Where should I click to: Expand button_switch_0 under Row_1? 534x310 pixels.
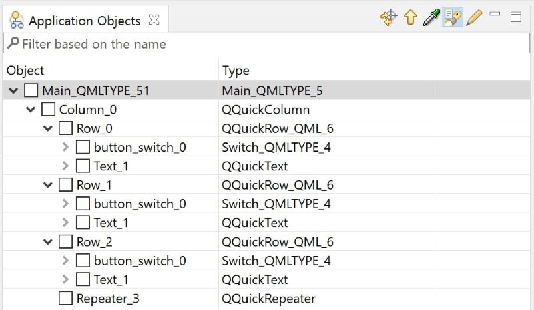point(65,204)
